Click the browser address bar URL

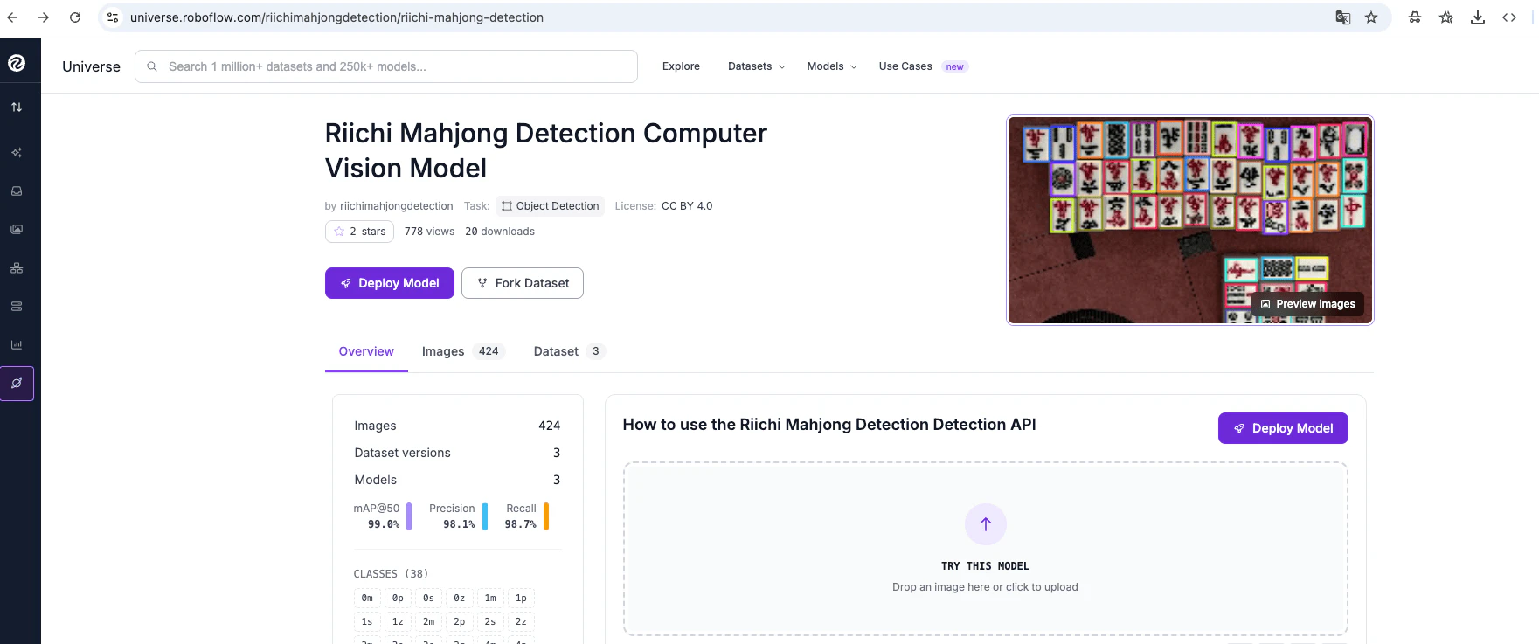336,17
